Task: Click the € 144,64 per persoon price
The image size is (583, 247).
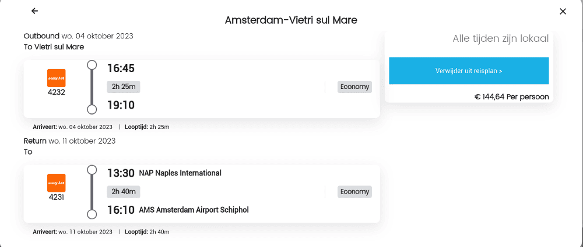Action: click(x=511, y=96)
